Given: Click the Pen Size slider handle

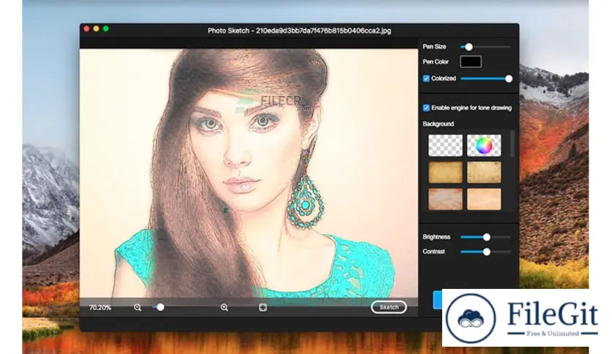Looking at the screenshot, I should [x=469, y=47].
